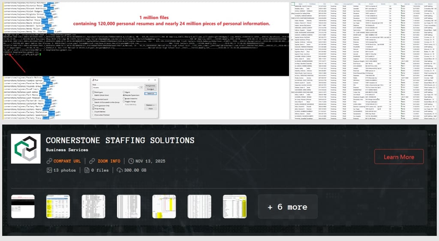Open the seventh thumbnail with yellow right column
The image size is (439, 241).
(235, 207)
